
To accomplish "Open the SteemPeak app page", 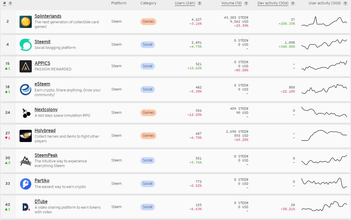I will (x=46, y=155).
